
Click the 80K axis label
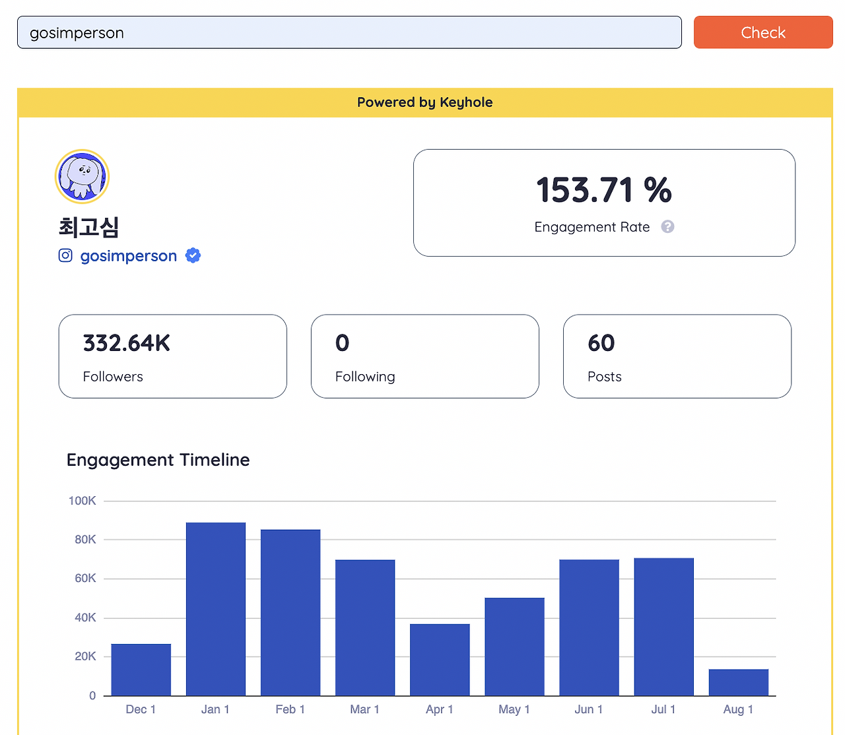(86, 540)
